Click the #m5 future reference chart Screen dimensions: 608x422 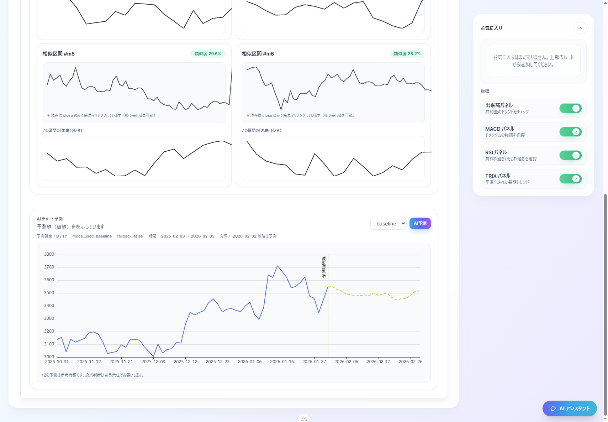(134, 158)
